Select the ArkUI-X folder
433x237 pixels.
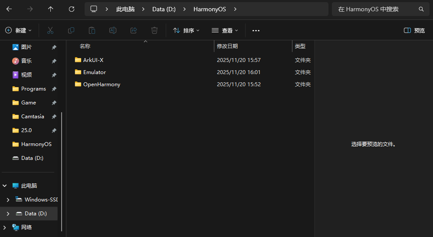pos(93,60)
